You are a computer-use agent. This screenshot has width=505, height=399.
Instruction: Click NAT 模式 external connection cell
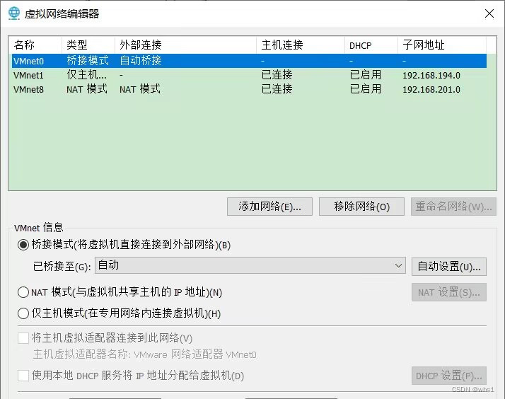(x=140, y=89)
